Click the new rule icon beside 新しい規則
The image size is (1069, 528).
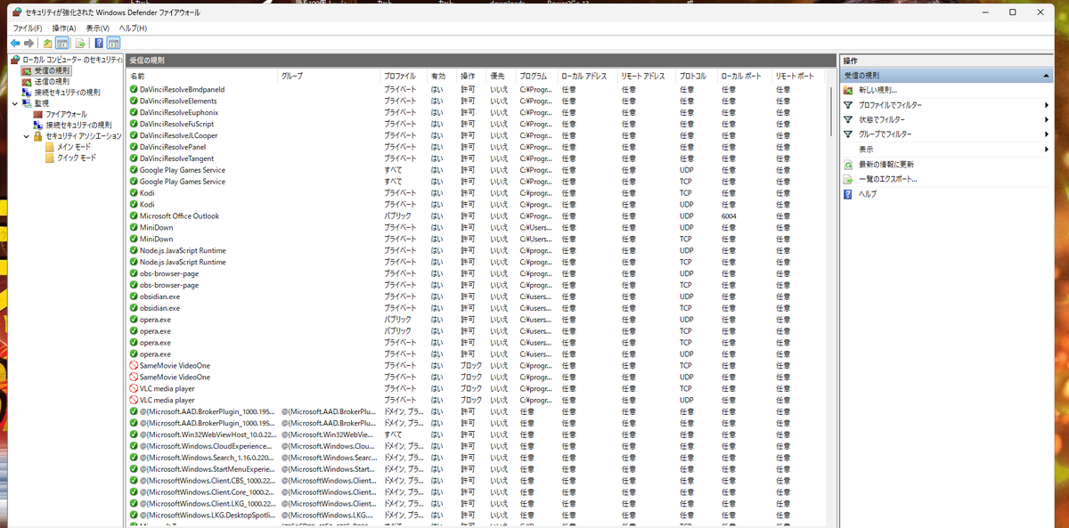(x=848, y=90)
